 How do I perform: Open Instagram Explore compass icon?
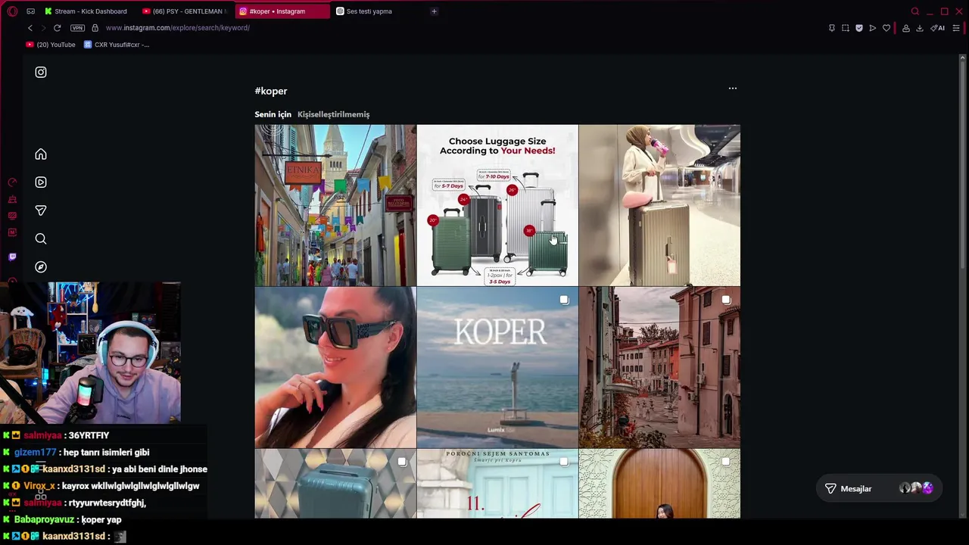pos(41,266)
